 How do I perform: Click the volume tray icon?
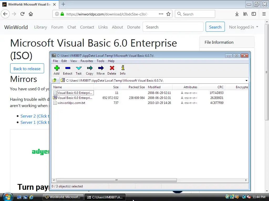pos(249,197)
